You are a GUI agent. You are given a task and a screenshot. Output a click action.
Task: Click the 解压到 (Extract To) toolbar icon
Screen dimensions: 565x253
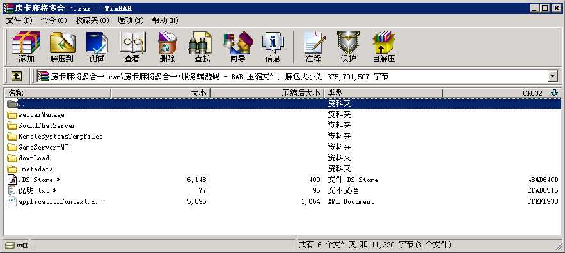[x=61, y=47]
